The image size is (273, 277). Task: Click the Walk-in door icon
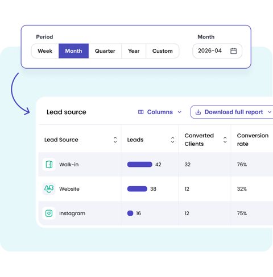pos(49,165)
